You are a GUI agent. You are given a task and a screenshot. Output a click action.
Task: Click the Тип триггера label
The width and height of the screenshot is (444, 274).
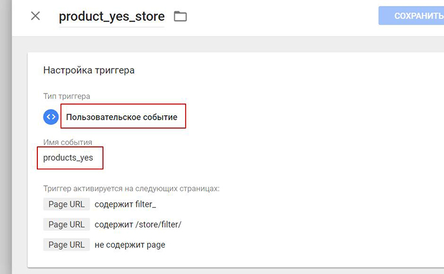pos(66,96)
